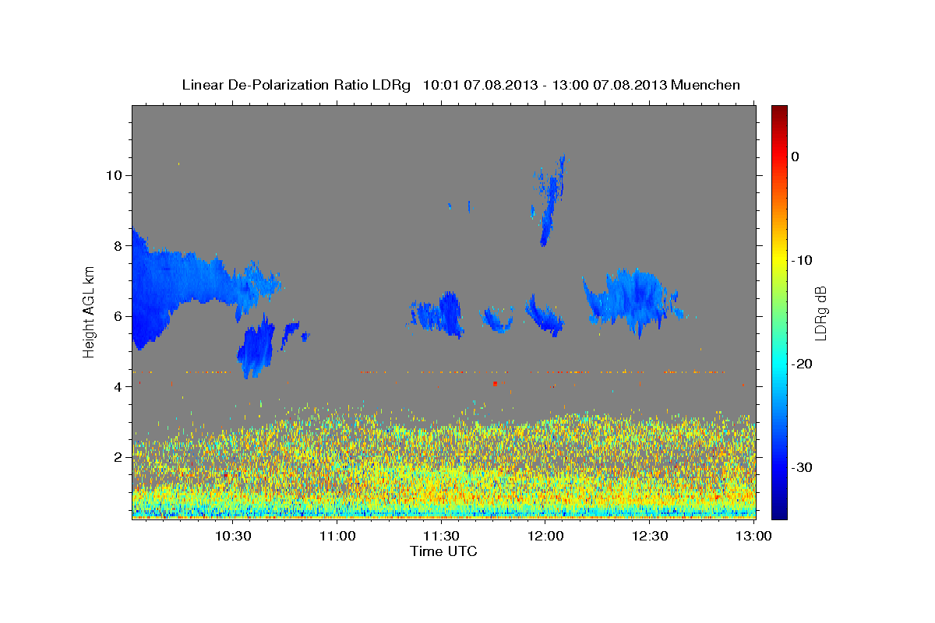Click the 10:30 time tick label

(x=233, y=536)
